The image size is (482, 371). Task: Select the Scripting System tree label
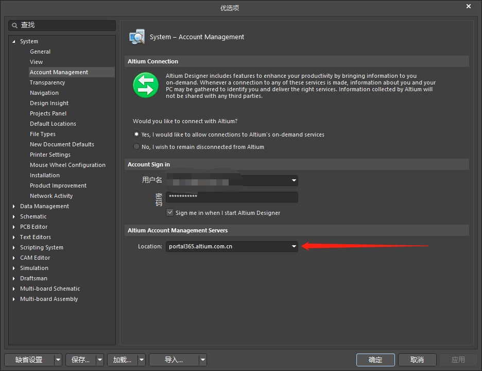pyautogui.click(x=42, y=248)
